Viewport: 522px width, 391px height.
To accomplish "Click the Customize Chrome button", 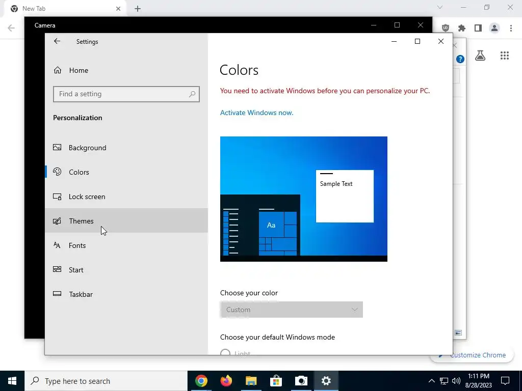I will click(x=473, y=355).
